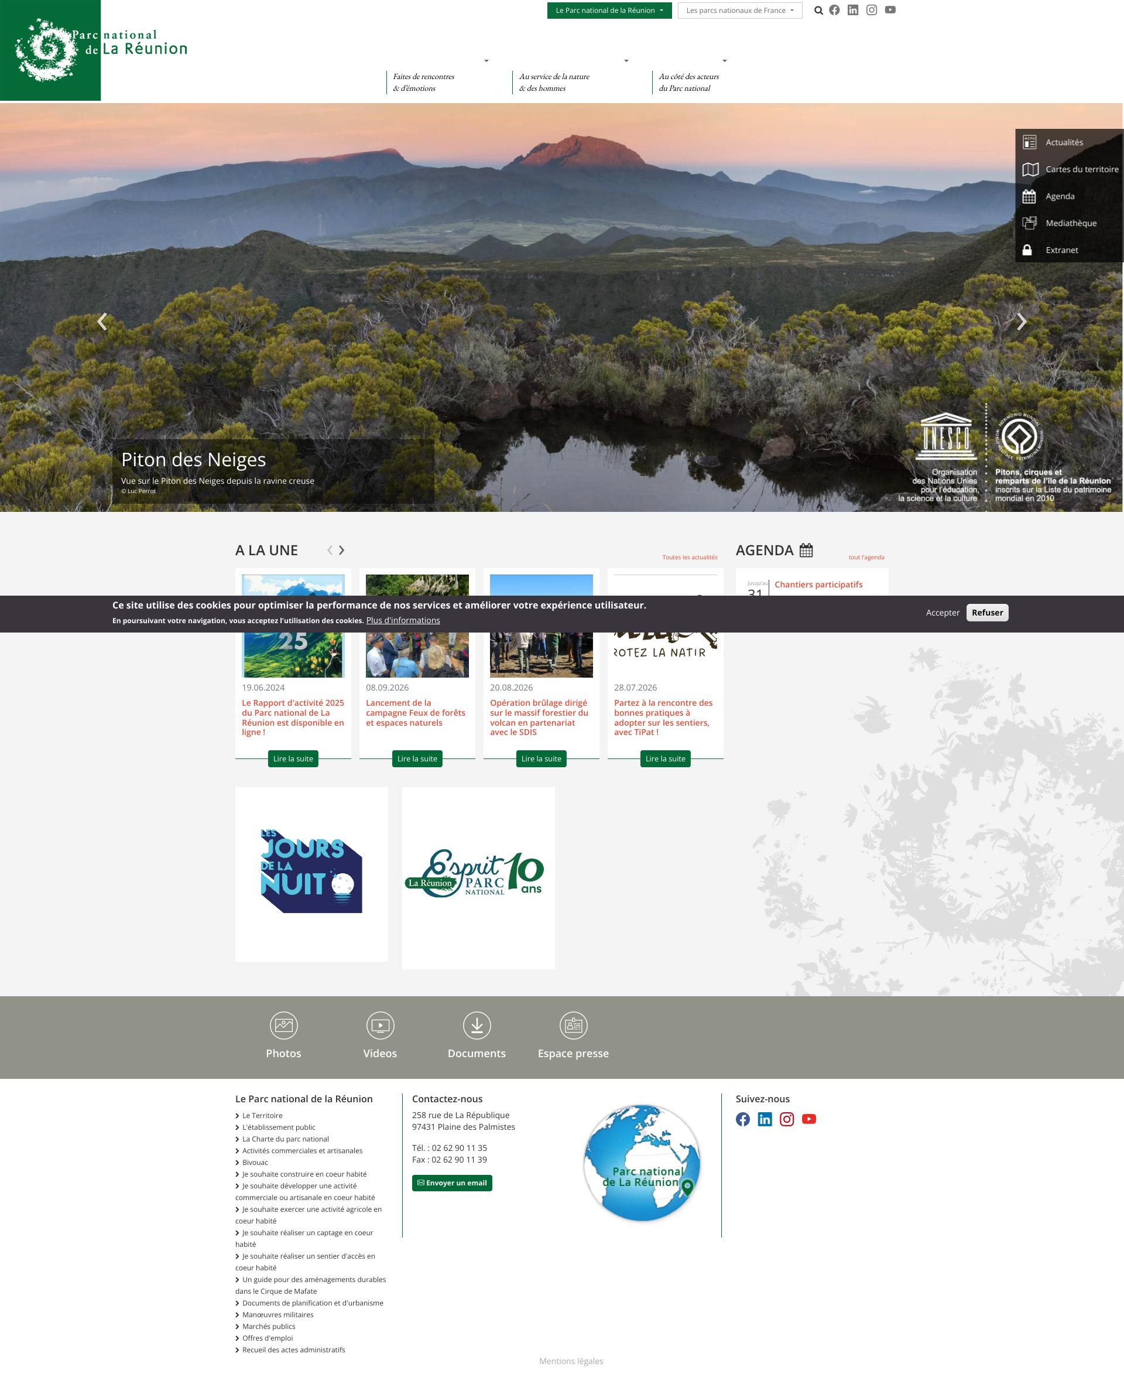1124x1391 pixels.
Task: Click Refuser in the cookie banner
Action: (x=987, y=613)
